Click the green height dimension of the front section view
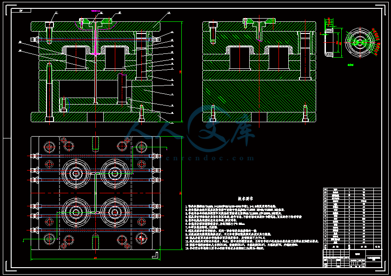Viewport: 391px width, 276px height. coord(181,72)
